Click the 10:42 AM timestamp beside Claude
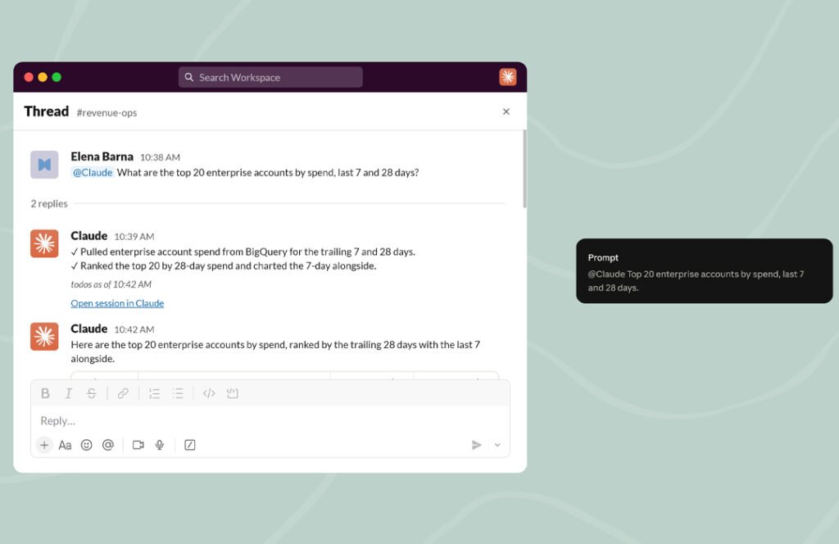Viewport: 839px width, 544px height. click(134, 329)
